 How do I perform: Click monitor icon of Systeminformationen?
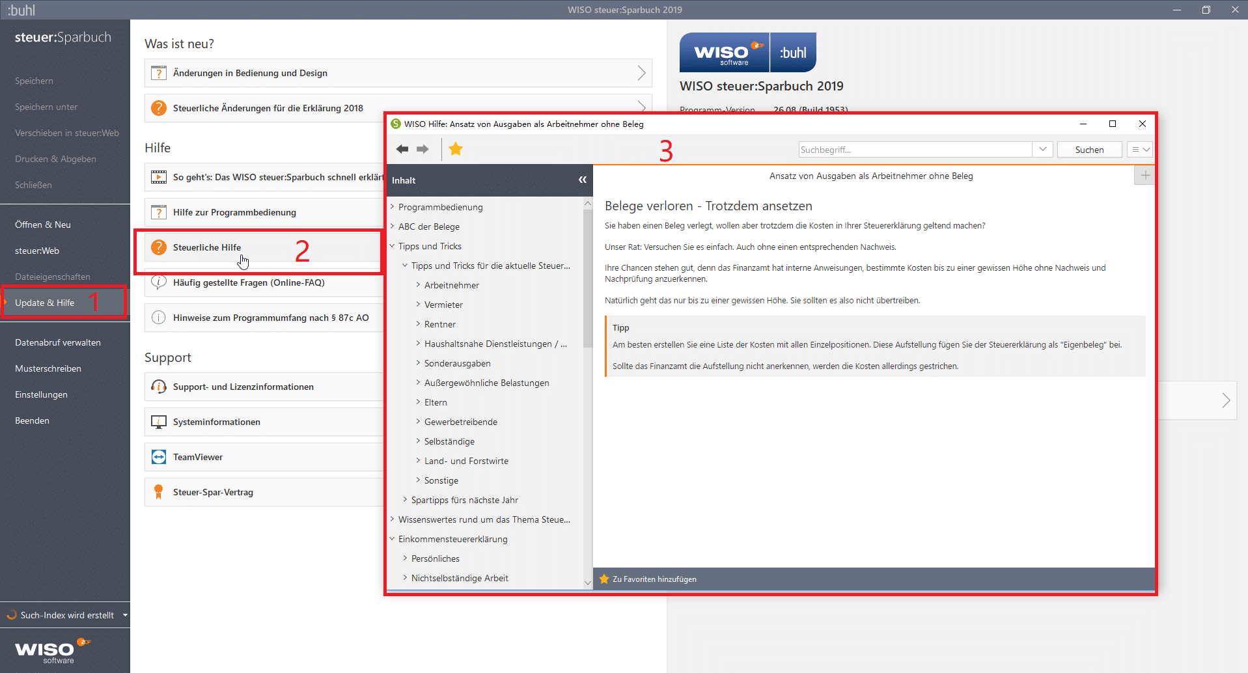159,422
